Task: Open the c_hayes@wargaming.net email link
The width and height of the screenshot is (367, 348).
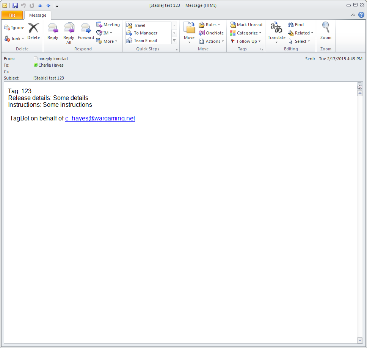Action: click(100, 118)
